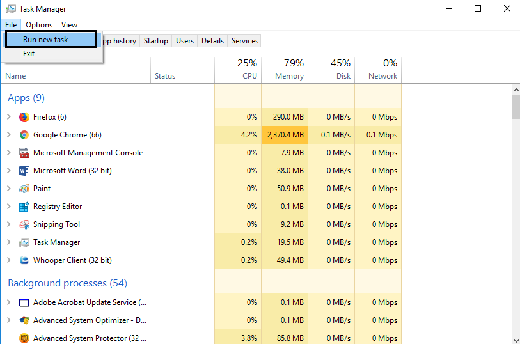
Task: Expand the Whooper Client entry
Action: coord(9,260)
